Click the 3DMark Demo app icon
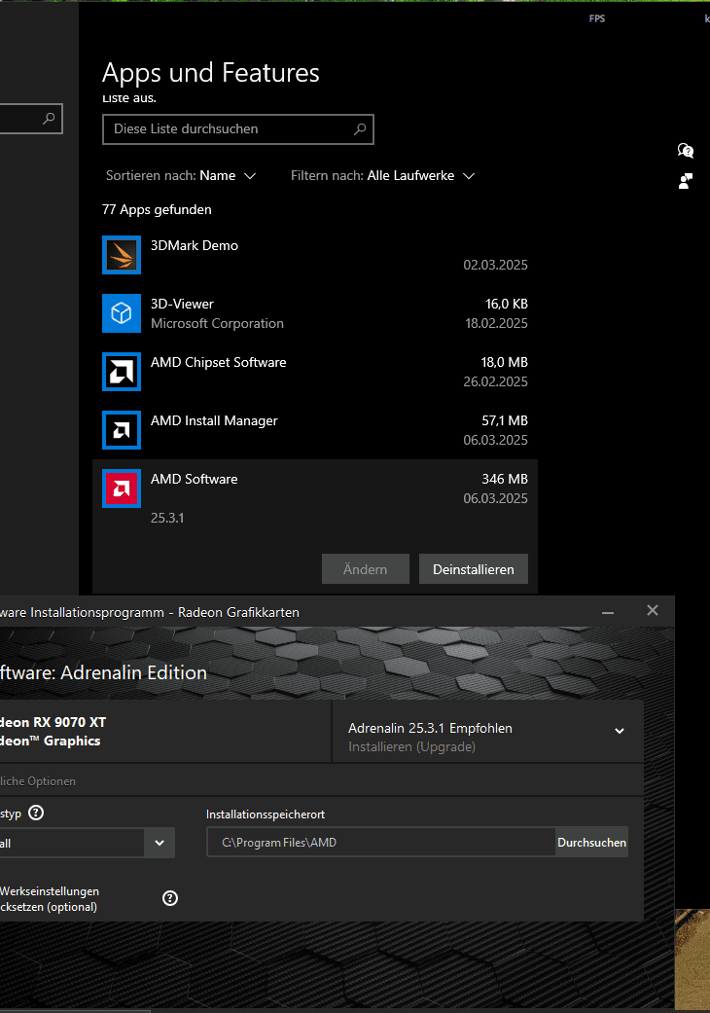Image resolution: width=710 pixels, height=1013 pixels. tap(122, 255)
